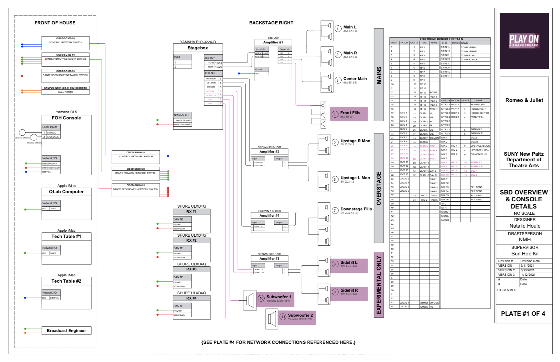Click the FRONT OF HOUSE heading
This screenshot has height=362, width=560.
[55, 23]
